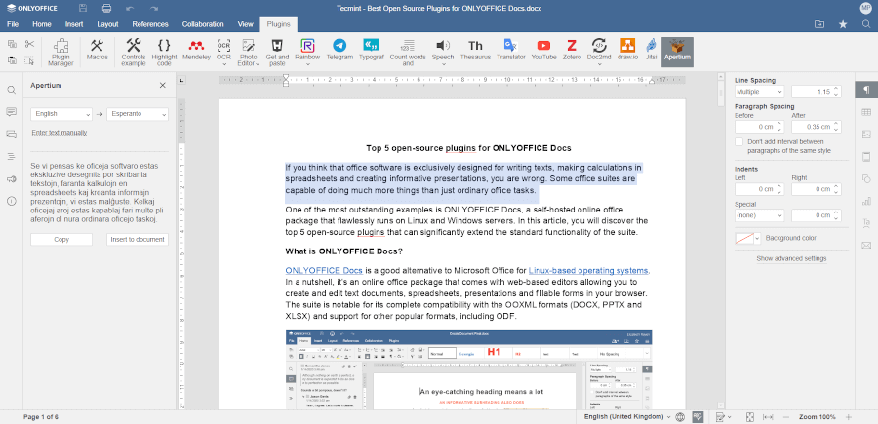This screenshot has height=424, width=878.
Task: Open the Thesaurus plugin
Action: pyautogui.click(x=475, y=50)
